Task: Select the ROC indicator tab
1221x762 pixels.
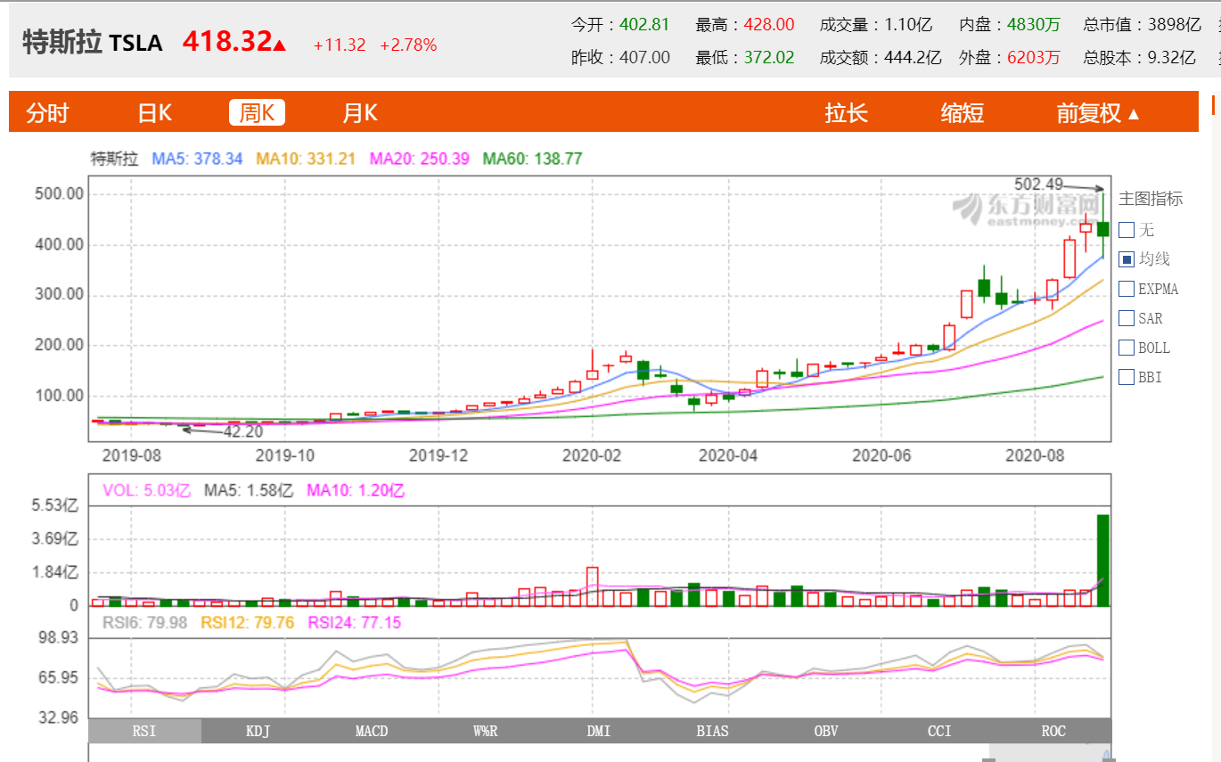Action: 1053,731
